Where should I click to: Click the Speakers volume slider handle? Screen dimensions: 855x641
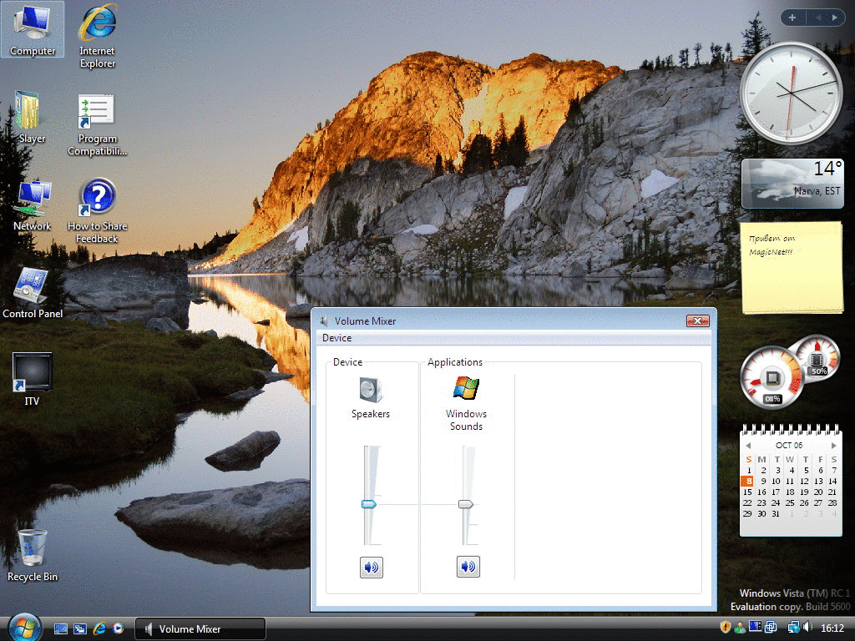[369, 504]
